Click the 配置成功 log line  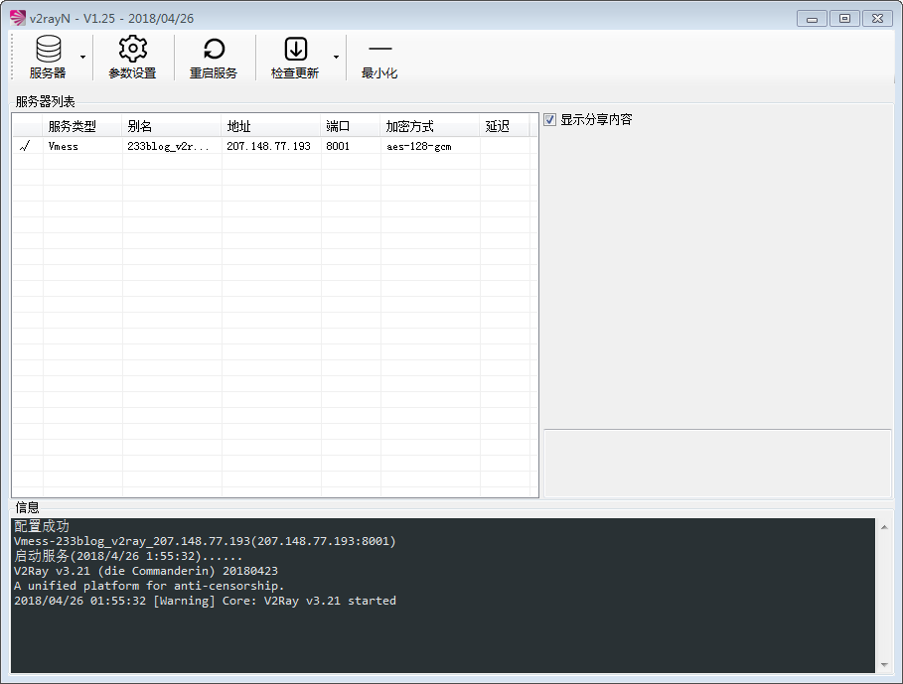pos(42,526)
